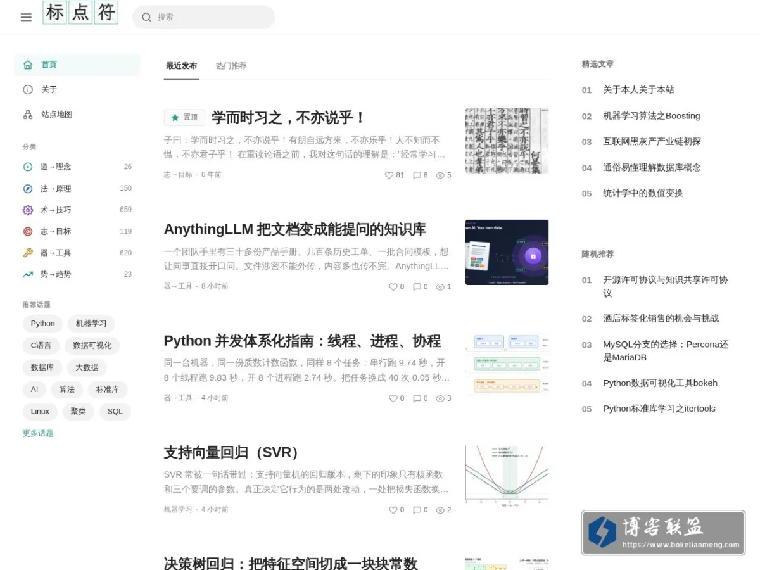Viewport: 760px width, 570px height.
Task: Click the 标点符 site logo
Action: click(80, 13)
